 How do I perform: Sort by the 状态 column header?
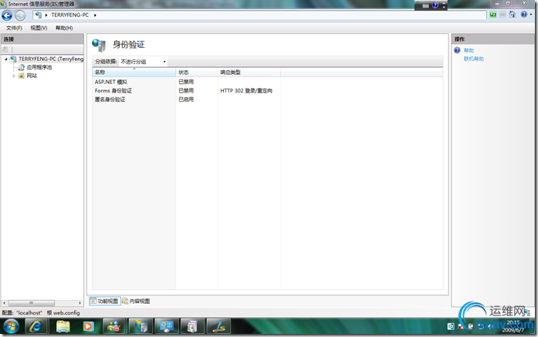(x=197, y=72)
